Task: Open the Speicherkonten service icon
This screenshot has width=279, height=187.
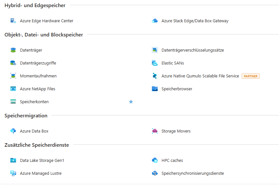Action: (13, 102)
